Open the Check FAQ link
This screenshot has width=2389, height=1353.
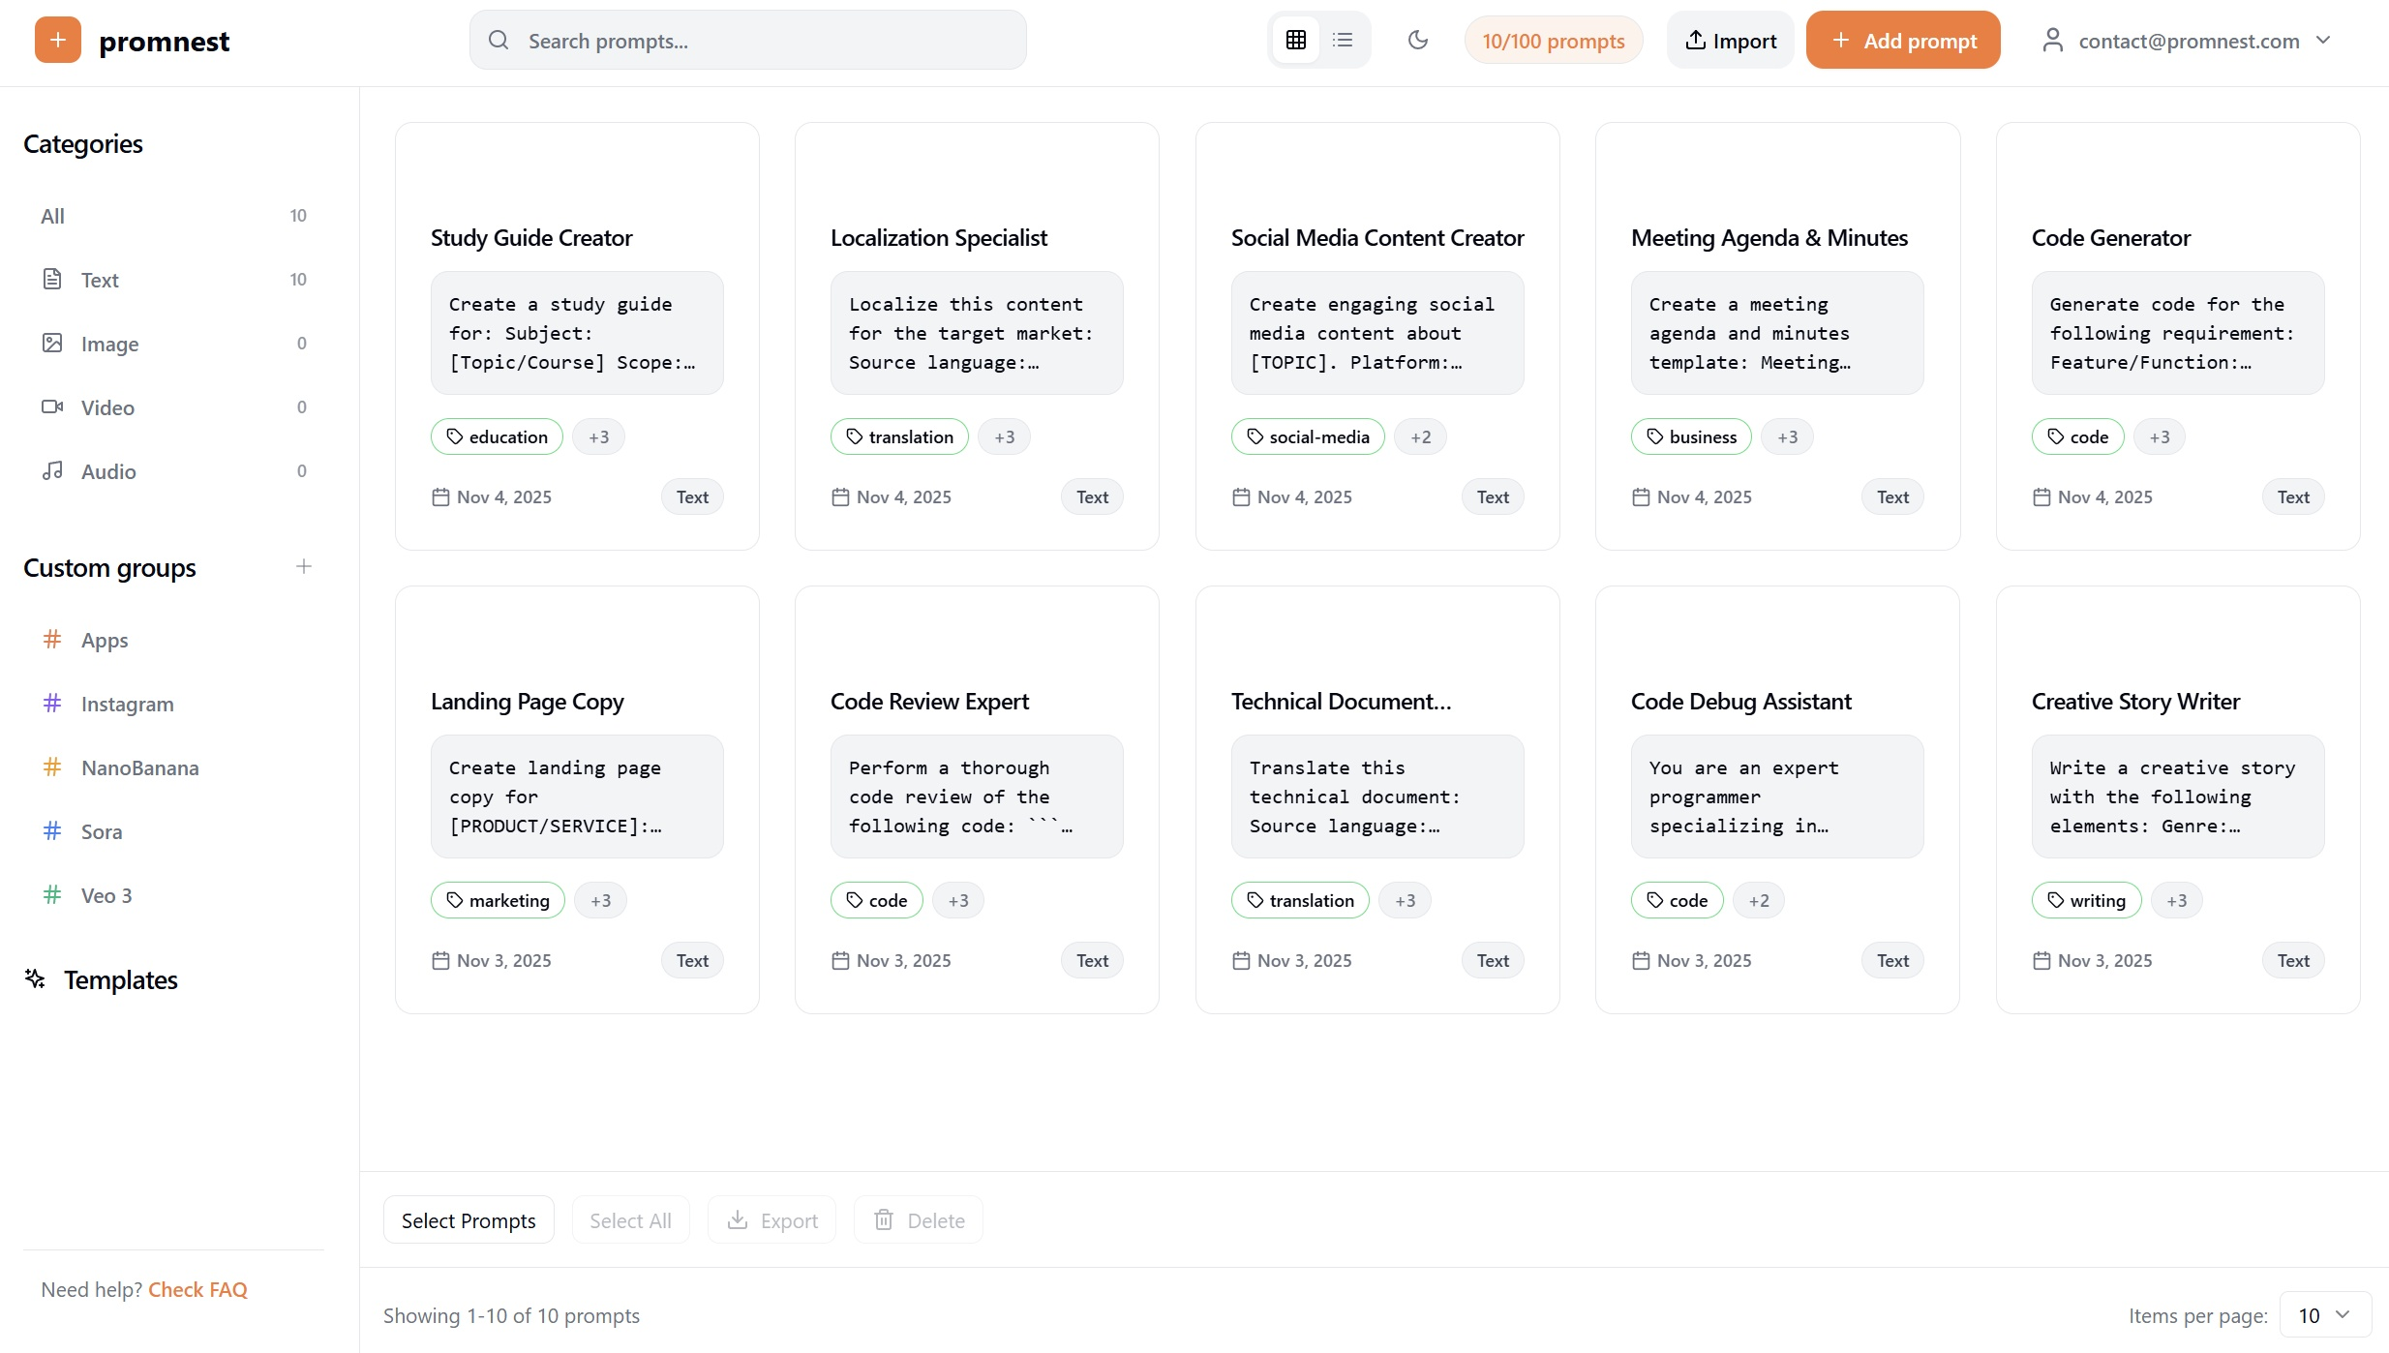coord(197,1288)
